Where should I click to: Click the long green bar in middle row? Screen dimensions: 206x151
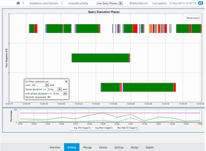pyautogui.click(x=100, y=58)
